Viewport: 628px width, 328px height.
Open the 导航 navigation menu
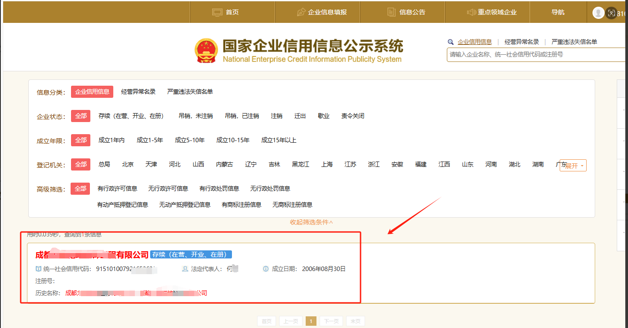[558, 12]
